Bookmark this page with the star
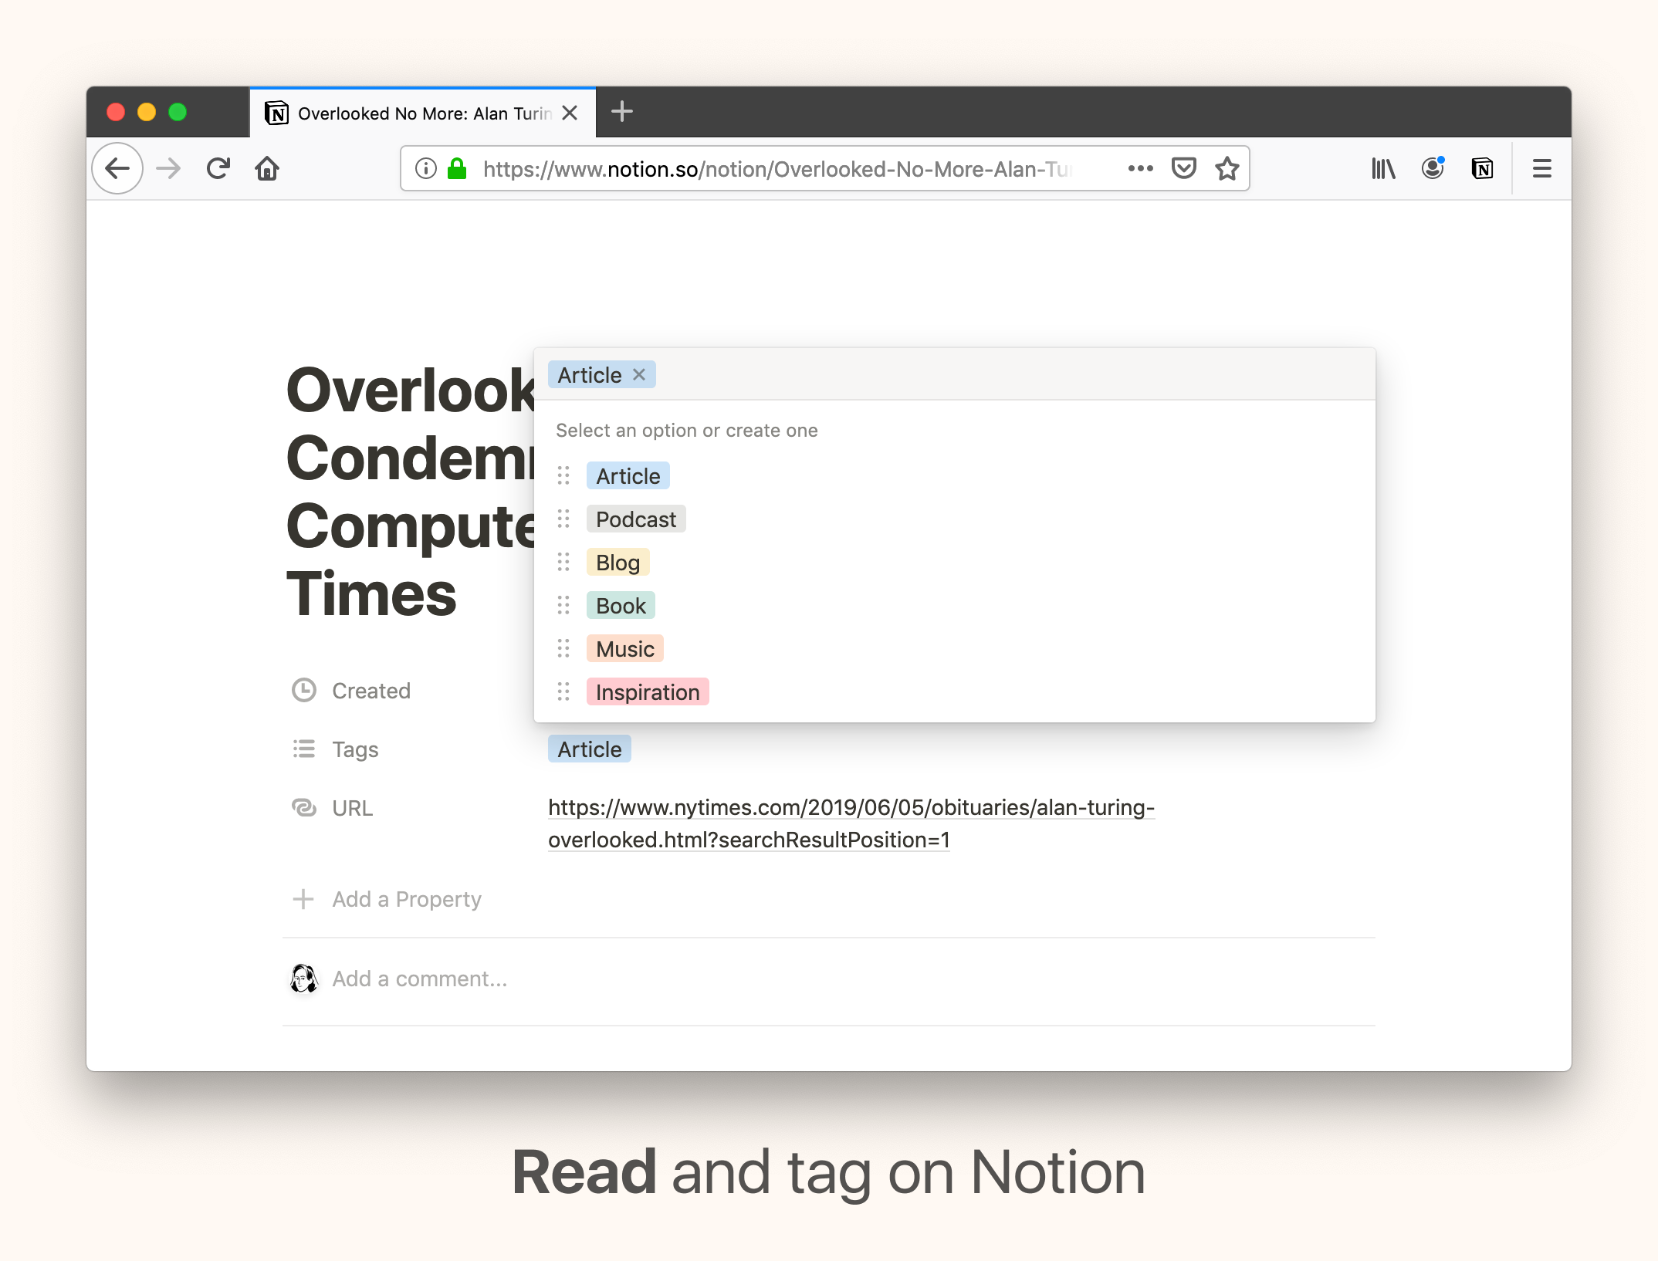The height and width of the screenshot is (1261, 1658). pos(1227,168)
